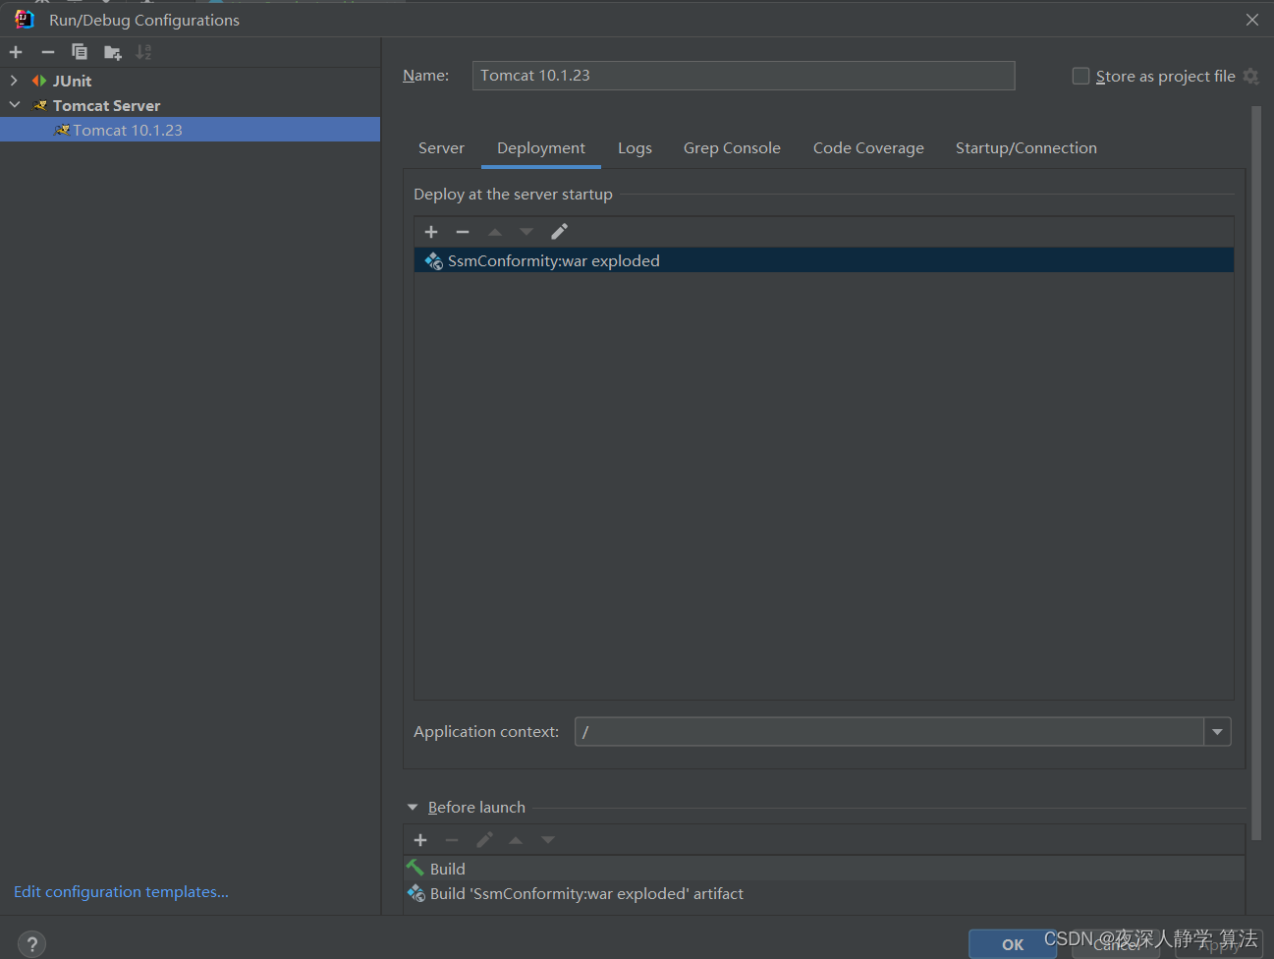Sort configurations alphabetically
This screenshot has width=1274, height=959.
(144, 52)
